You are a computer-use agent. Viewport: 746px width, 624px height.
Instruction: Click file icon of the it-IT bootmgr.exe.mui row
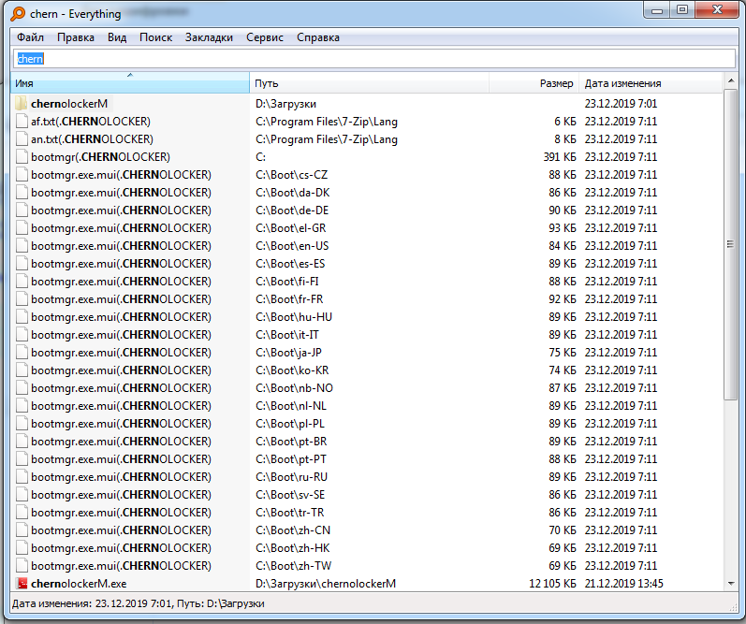pyautogui.click(x=22, y=334)
